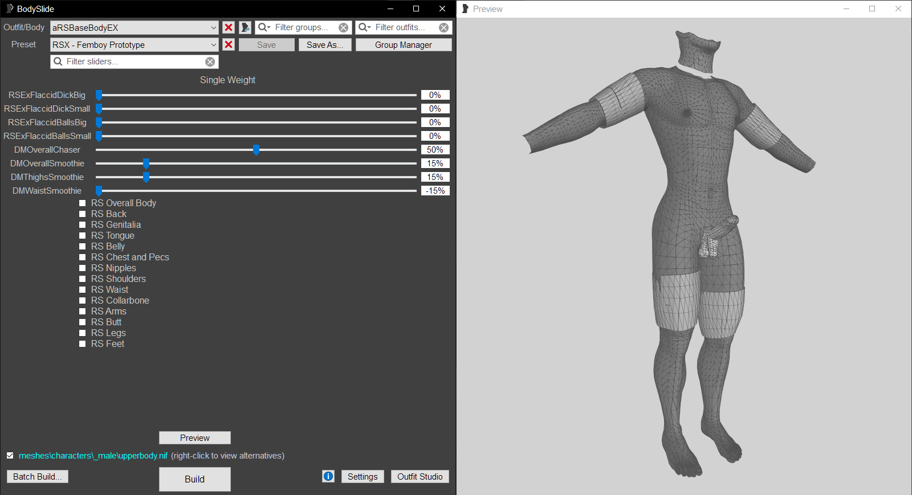Enable the RS Arms checkbox
The height and width of the screenshot is (495, 912).
pos(83,312)
